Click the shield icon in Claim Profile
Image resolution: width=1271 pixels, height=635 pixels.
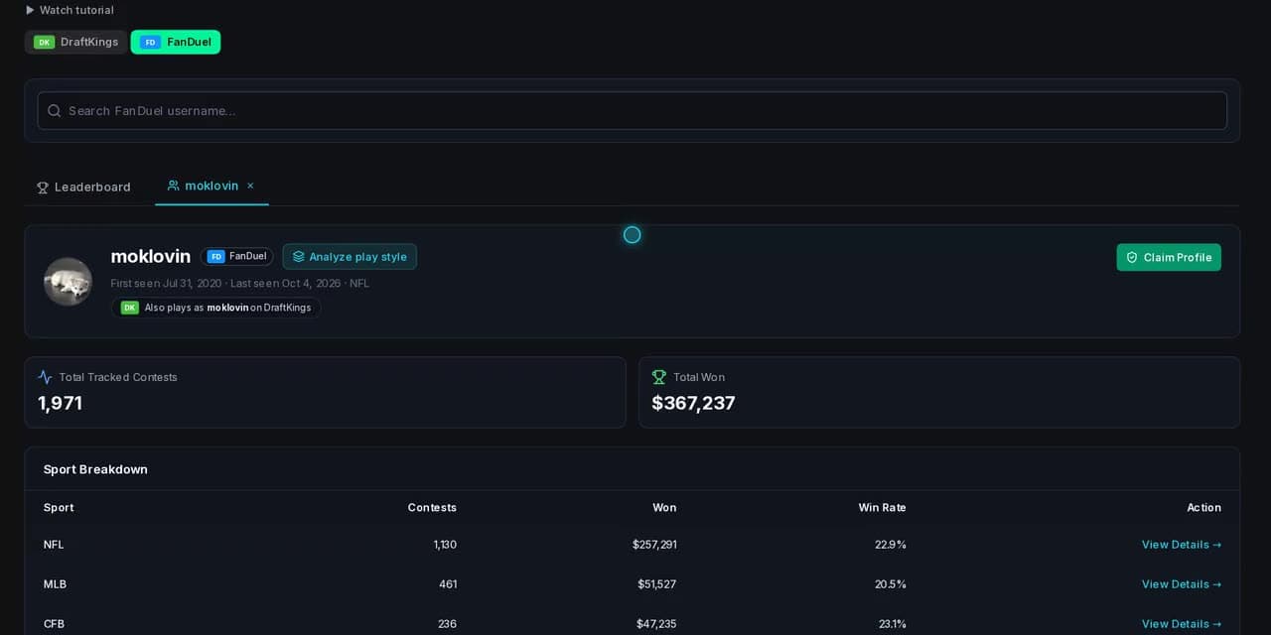click(1132, 257)
